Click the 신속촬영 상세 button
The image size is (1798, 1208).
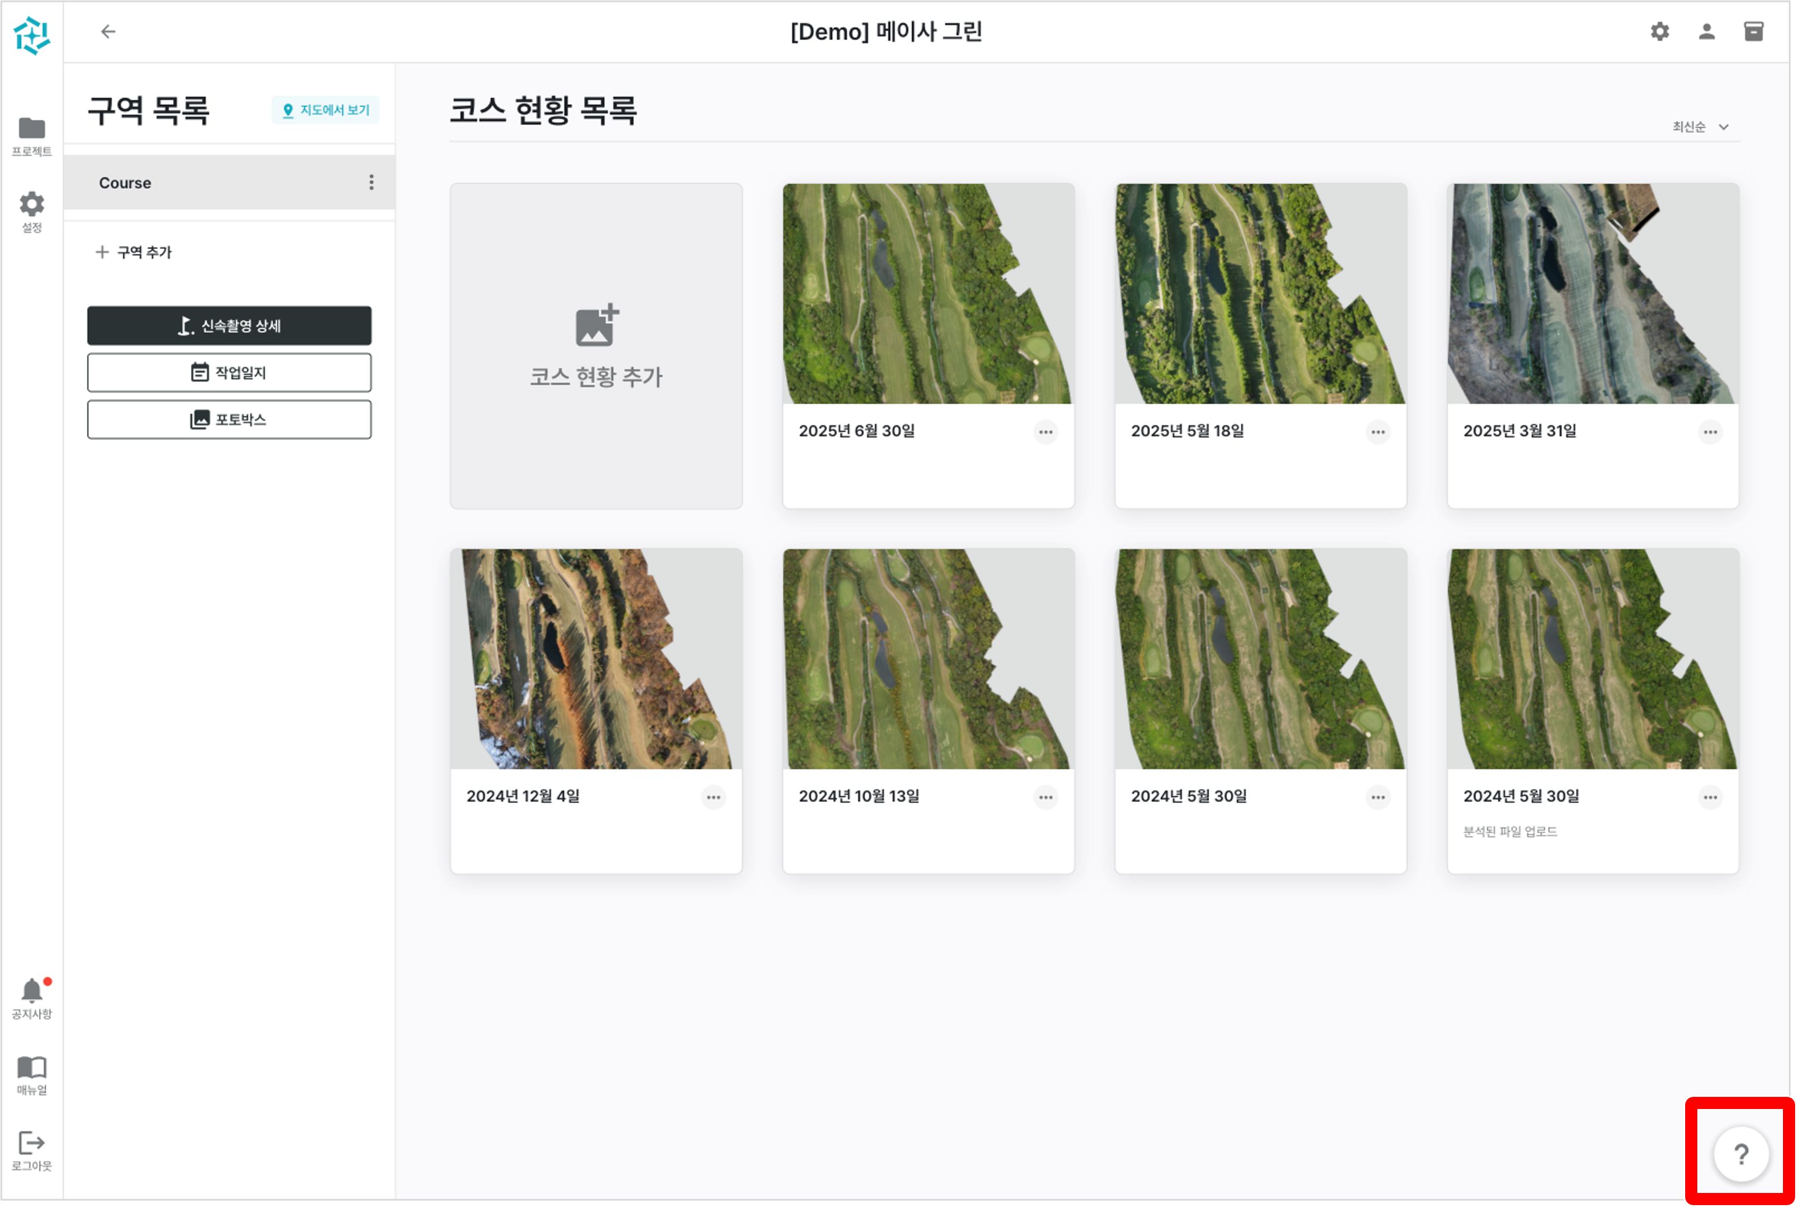(230, 326)
